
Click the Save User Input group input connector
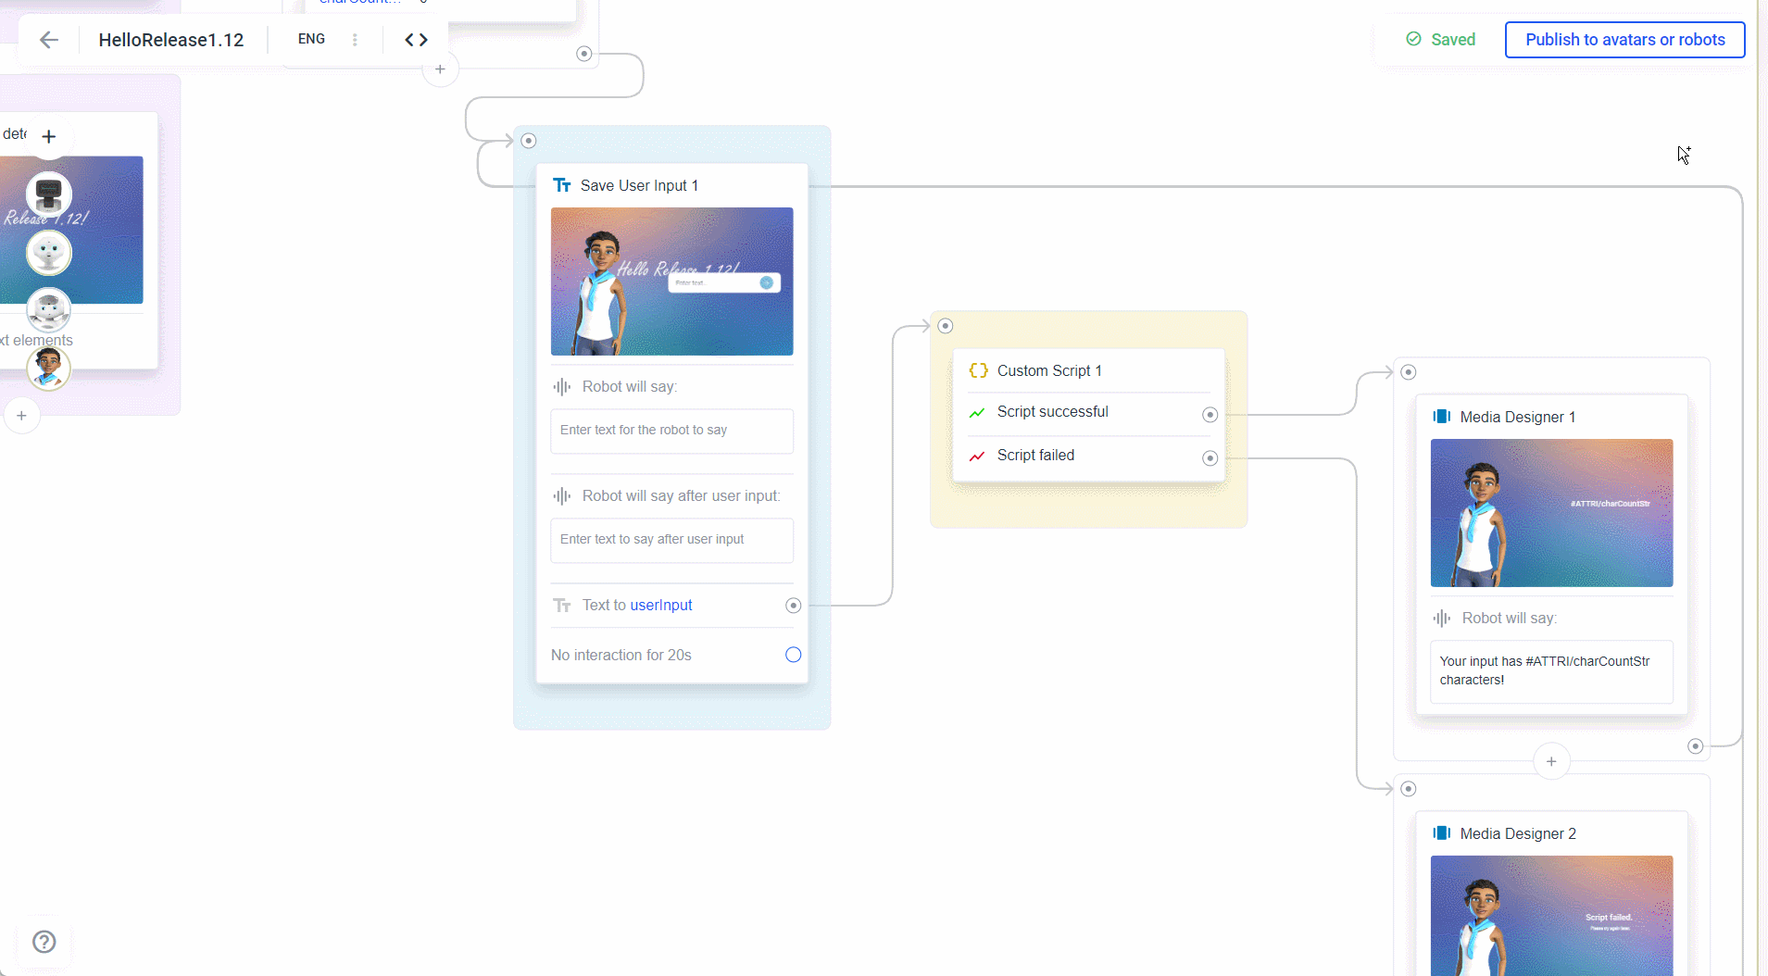pos(528,141)
